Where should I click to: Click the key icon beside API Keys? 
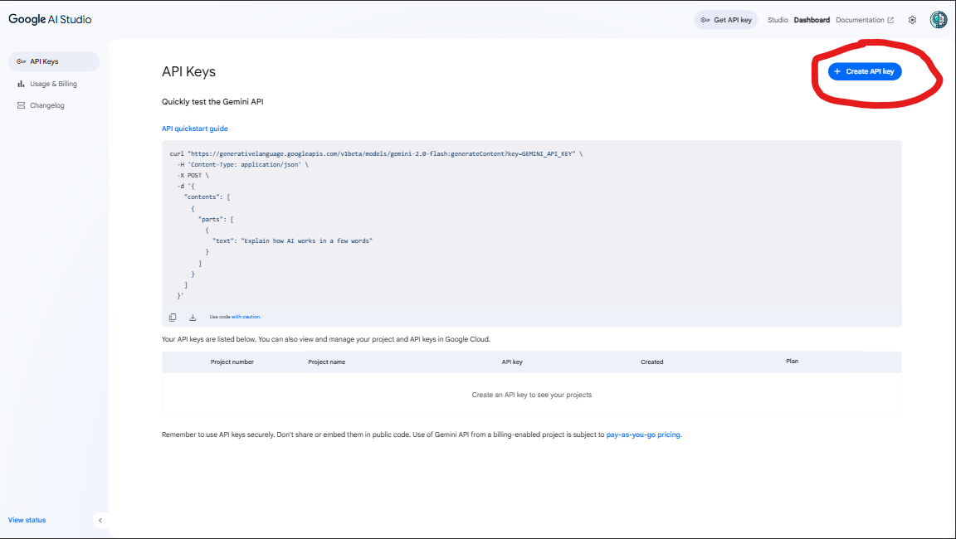[21, 61]
